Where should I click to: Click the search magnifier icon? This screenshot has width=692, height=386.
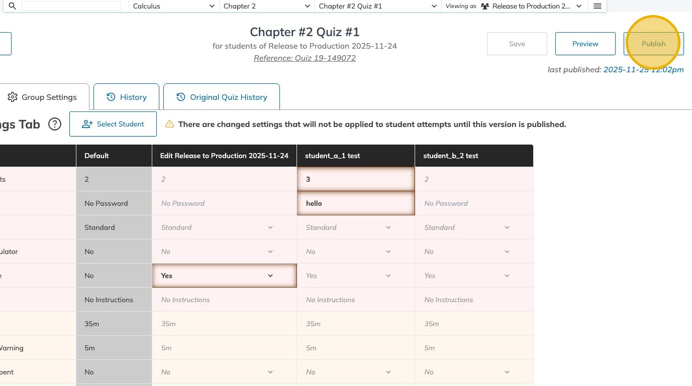tap(13, 6)
